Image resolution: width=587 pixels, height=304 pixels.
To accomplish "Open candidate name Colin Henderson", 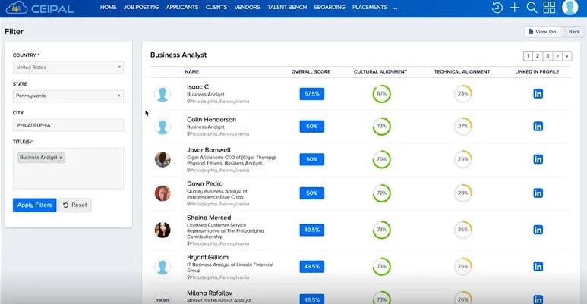I will point(212,120).
